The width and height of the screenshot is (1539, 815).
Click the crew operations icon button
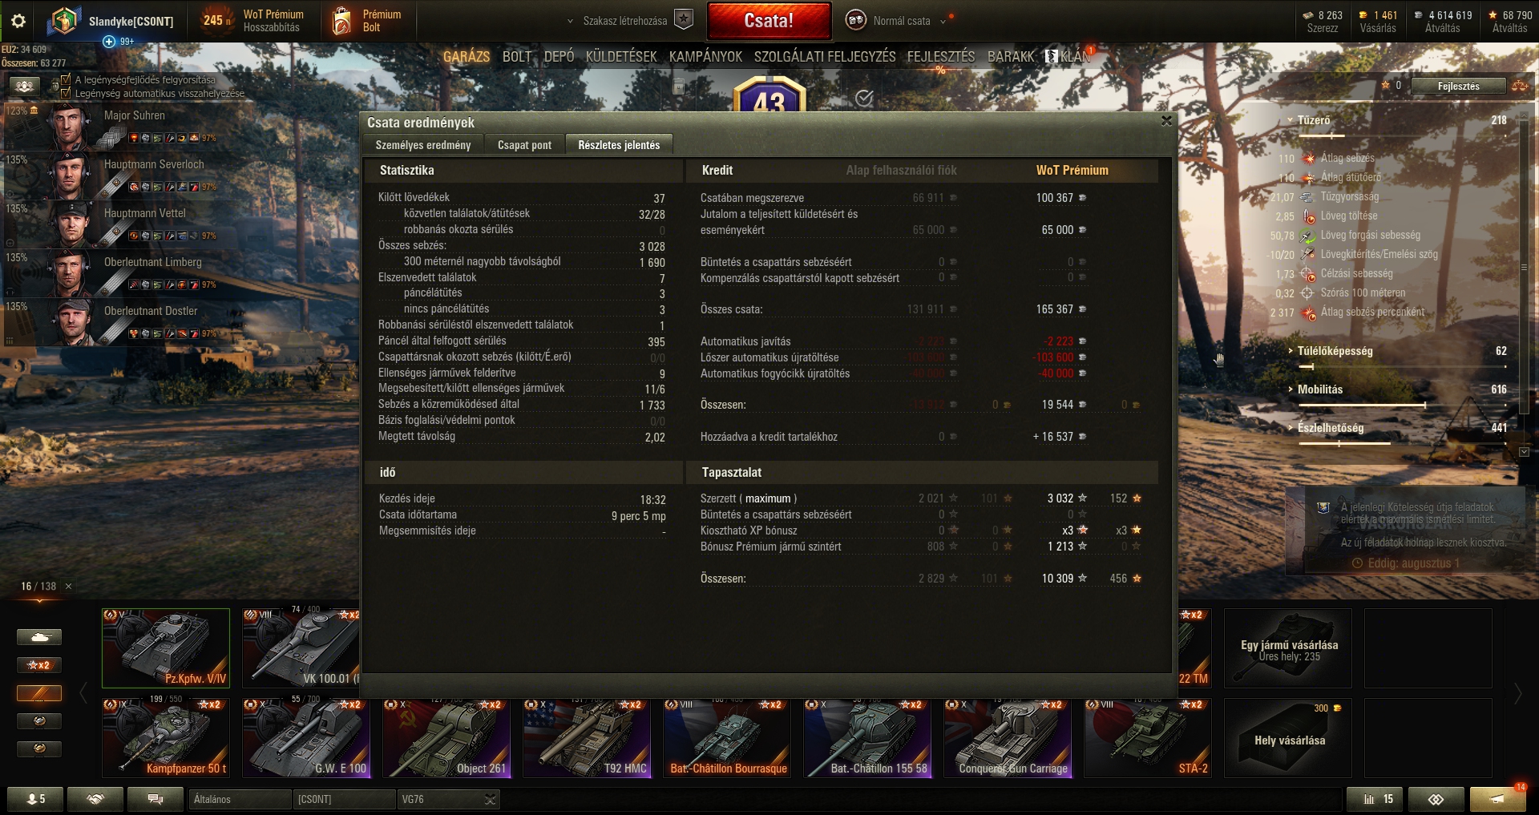point(25,86)
